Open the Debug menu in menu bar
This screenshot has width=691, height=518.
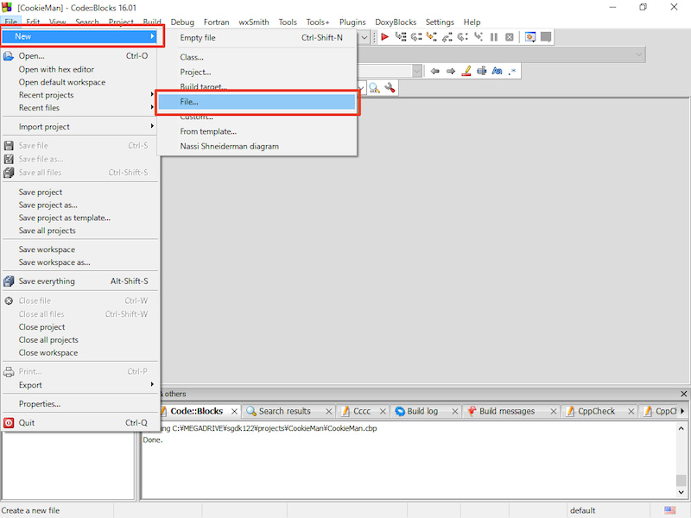[x=182, y=22]
